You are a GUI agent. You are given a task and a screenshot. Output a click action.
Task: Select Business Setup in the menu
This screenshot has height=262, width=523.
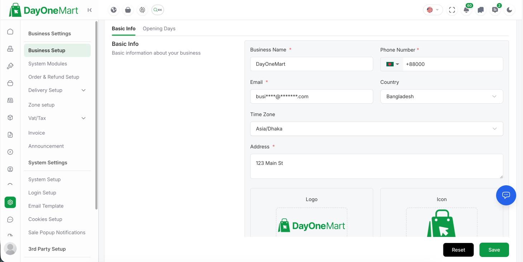click(57, 50)
